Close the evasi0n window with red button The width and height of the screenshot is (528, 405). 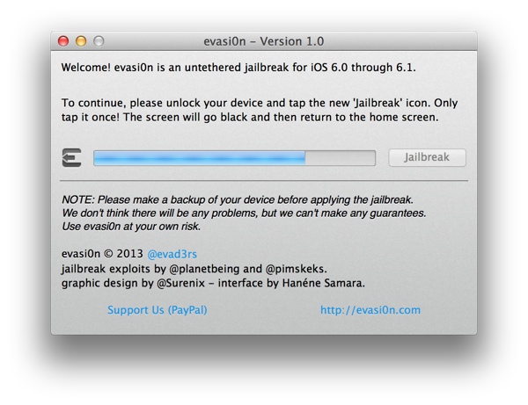click(63, 41)
